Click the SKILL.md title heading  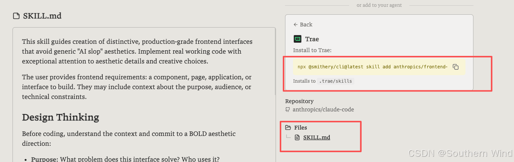click(42, 16)
